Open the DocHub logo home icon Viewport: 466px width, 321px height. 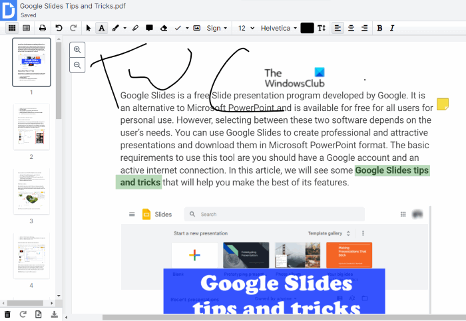coord(8,10)
